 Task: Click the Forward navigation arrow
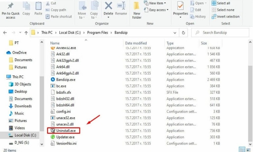[x=13, y=33]
